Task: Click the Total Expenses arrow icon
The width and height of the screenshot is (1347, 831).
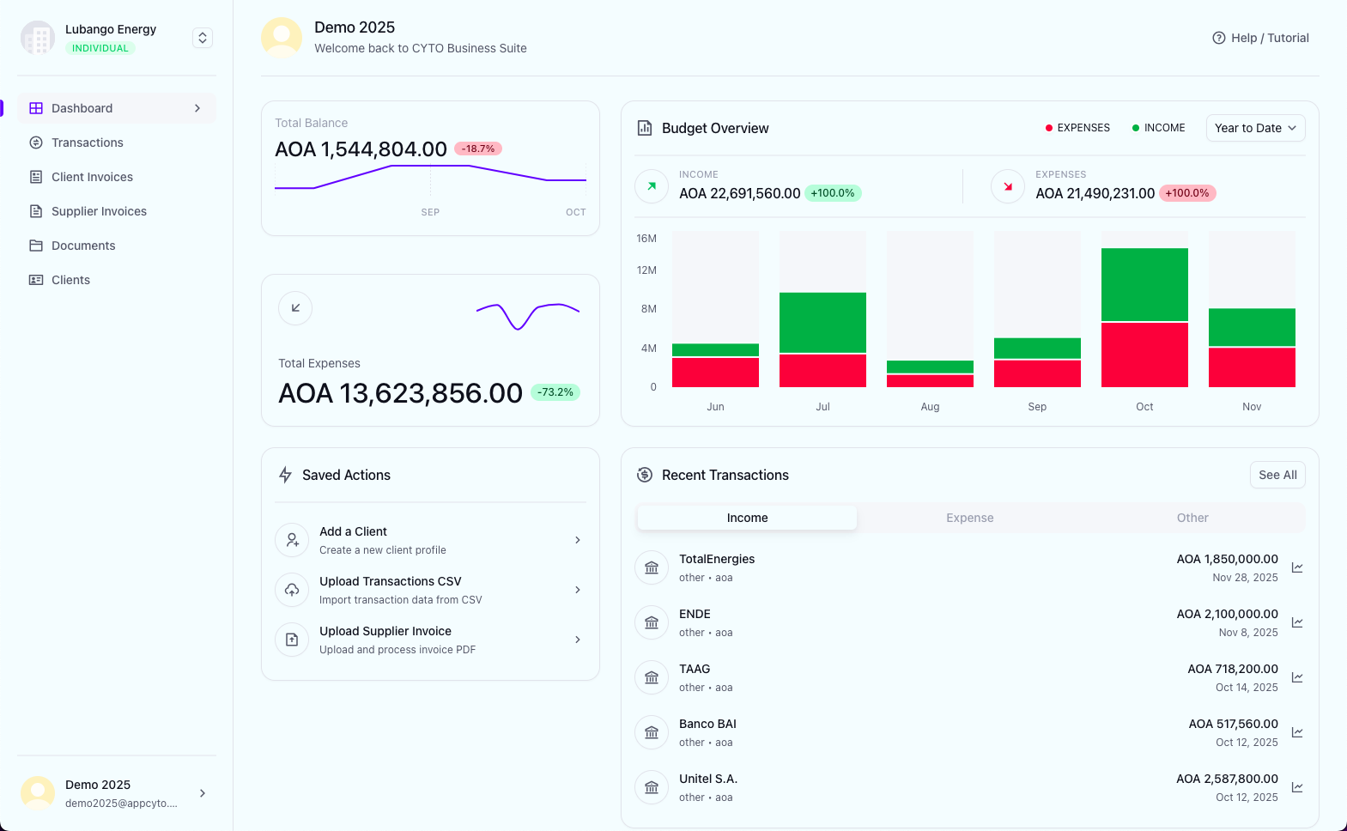Action: 295,308
